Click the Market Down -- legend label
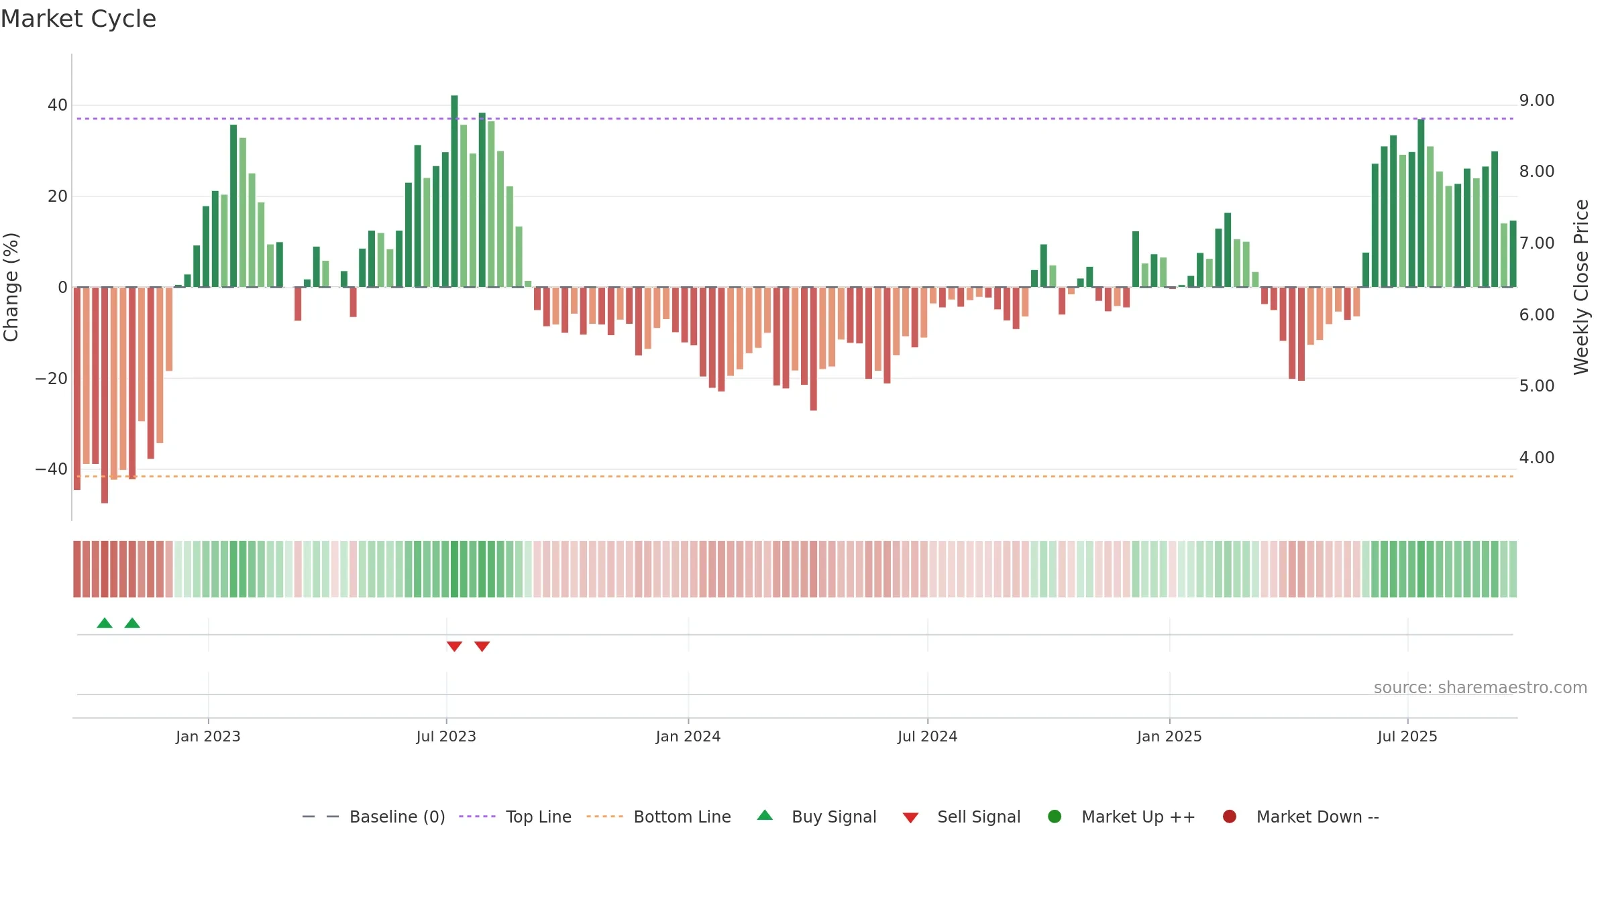The width and height of the screenshot is (1610, 905). [x=1318, y=817]
